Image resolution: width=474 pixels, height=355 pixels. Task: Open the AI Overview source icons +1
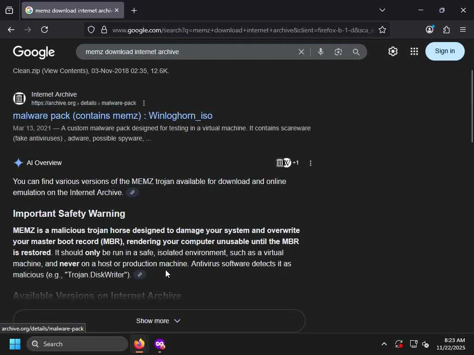coord(287,163)
